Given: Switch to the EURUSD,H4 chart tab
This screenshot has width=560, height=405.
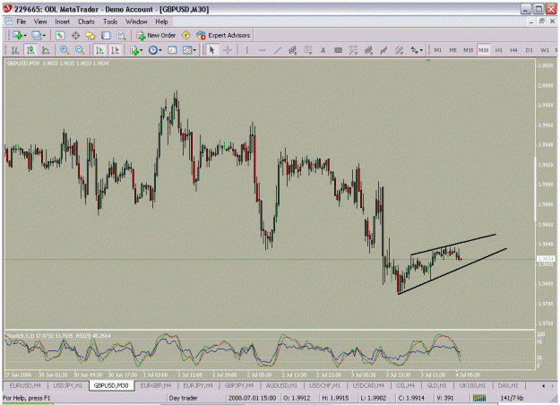Looking at the screenshot, I should click(x=25, y=385).
